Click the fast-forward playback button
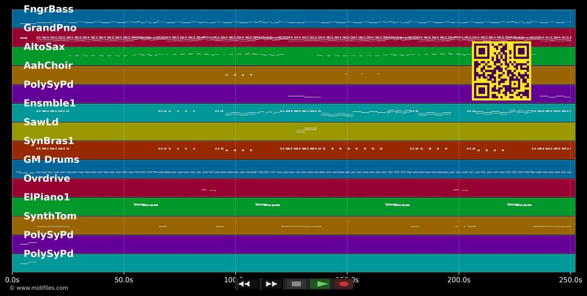The height and width of the screenshot is (296, 587). tap(272, 284)
